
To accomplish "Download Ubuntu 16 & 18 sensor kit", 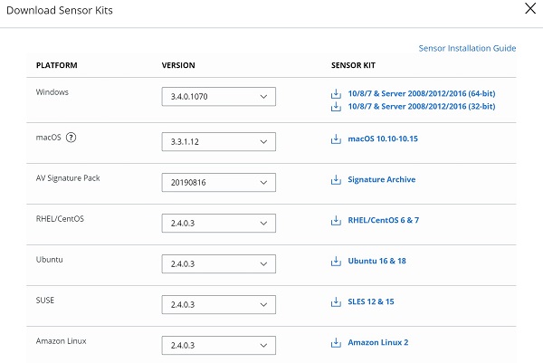I will pos(376,261).
